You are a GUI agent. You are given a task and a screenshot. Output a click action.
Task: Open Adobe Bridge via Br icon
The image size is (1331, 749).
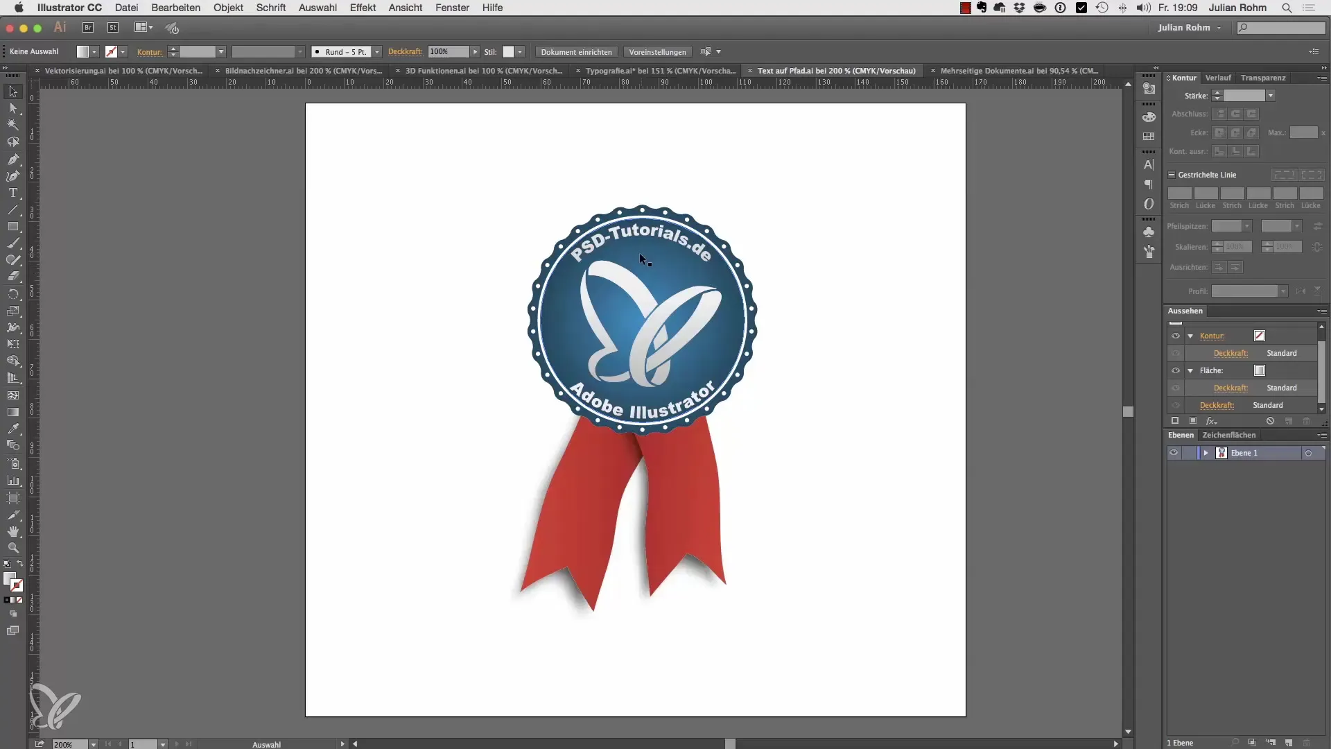click(88, 28)
